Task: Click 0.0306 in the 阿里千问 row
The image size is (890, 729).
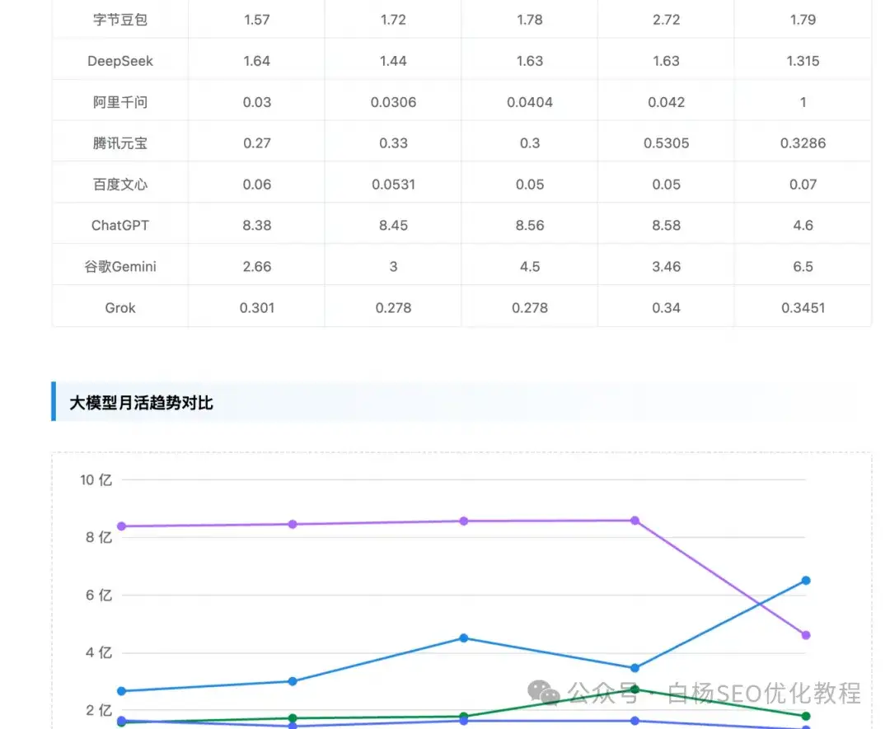Action: [393, 102]
